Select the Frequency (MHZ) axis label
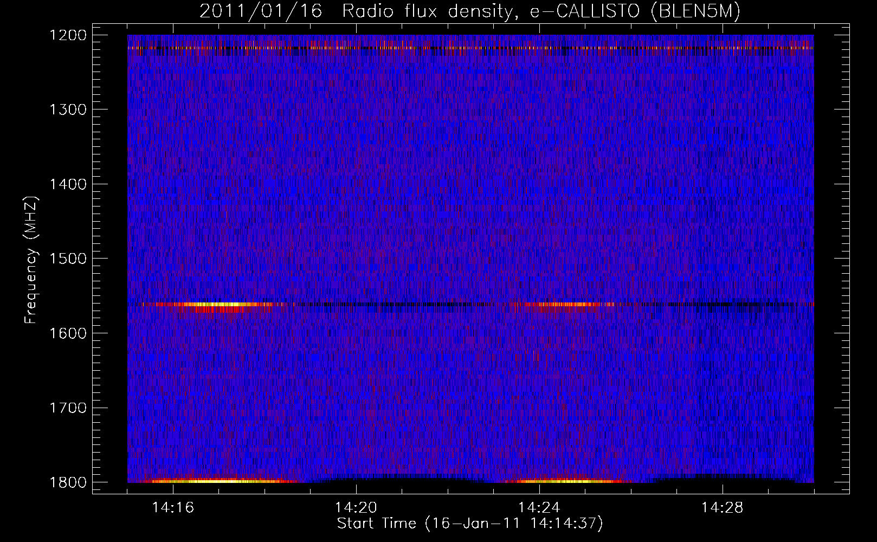This screenshot has height=542, width=877. 31,260
